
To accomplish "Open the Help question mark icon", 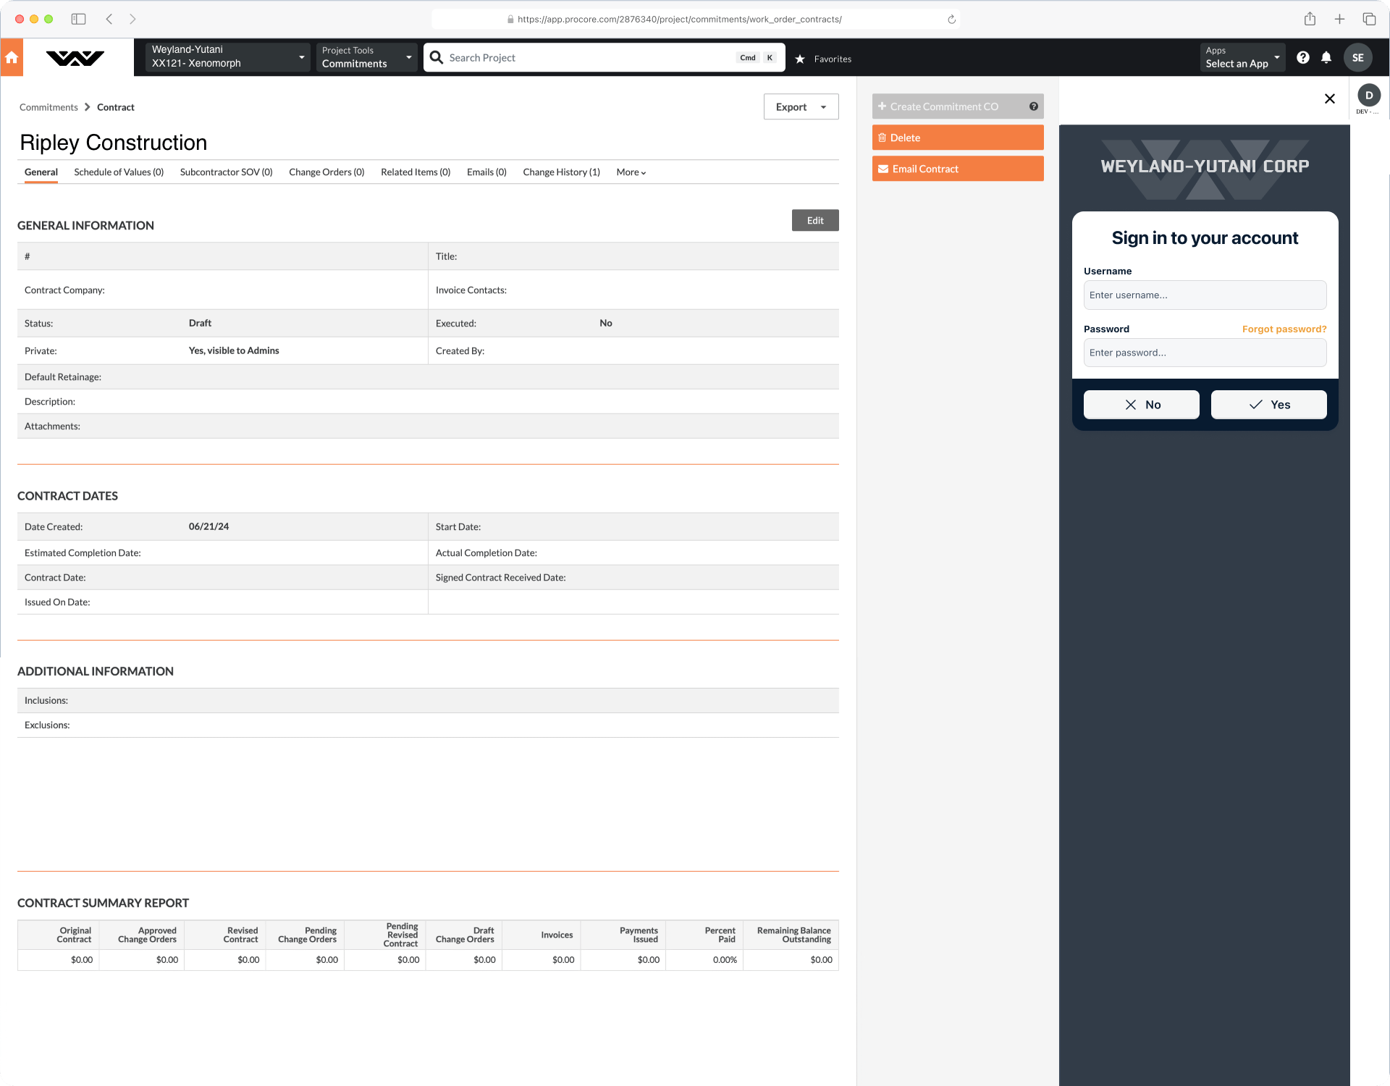I will pos(1302,58).
